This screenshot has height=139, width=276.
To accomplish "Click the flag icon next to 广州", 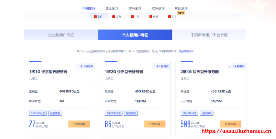I will 132,17.
